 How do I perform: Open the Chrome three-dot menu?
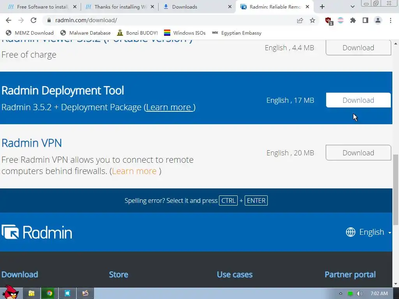(390, 20)
